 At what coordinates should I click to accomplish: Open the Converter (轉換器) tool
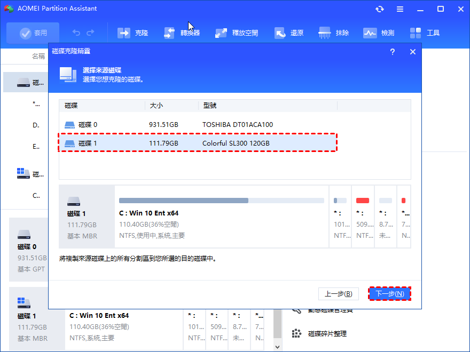(182, 33)
